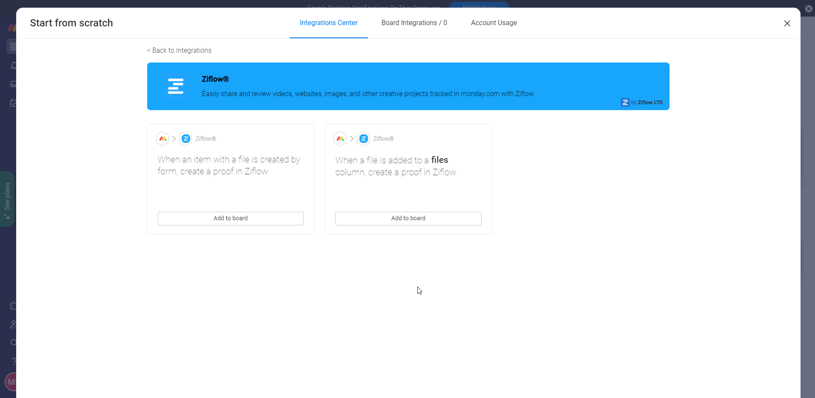Click Ziflow icon in the second recipe card
The image size is (815, 398).
tap(363, 139)
